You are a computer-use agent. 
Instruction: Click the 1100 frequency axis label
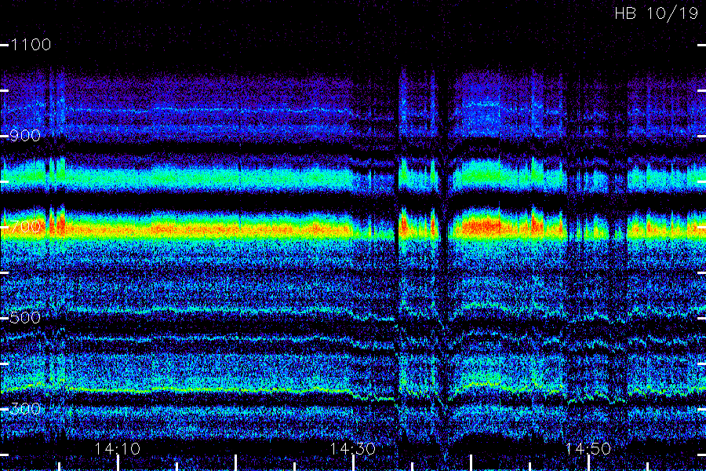point(31,45)
